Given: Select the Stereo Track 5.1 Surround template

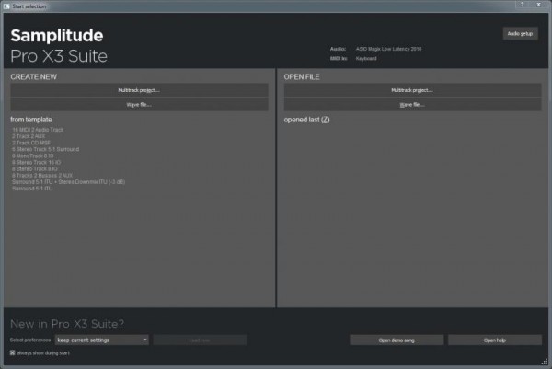Looking at the screenshot, I should (45, 149).
